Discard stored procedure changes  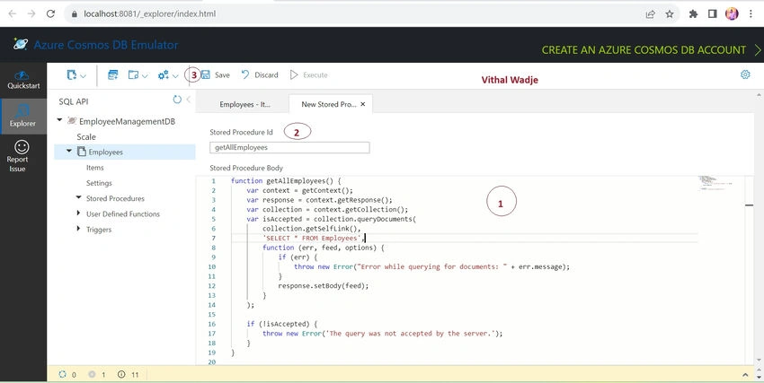[260, 74]
